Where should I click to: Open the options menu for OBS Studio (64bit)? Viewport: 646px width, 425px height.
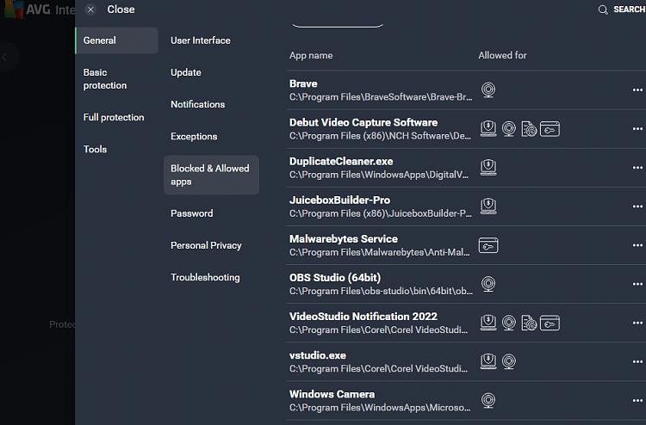(637, 284)
